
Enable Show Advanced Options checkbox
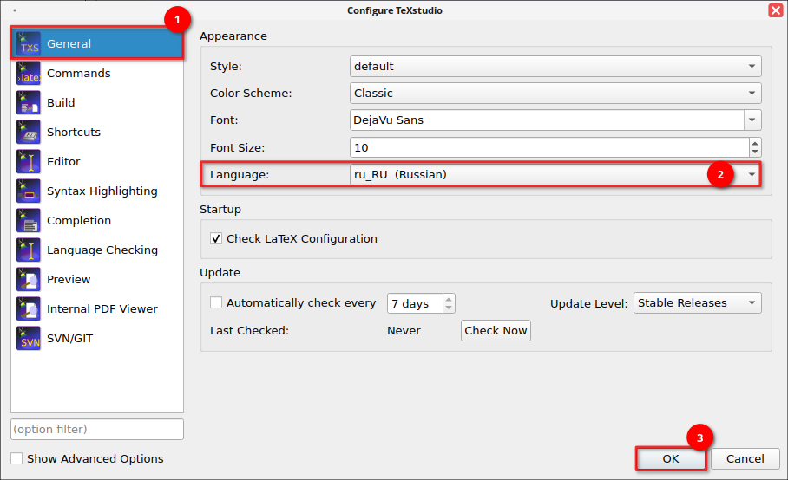16,458
